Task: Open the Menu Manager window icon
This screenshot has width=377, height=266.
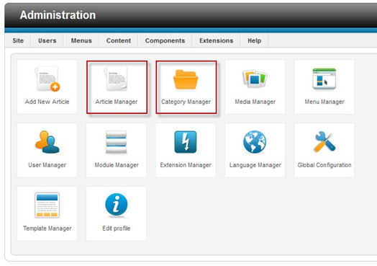Action: coord(324,79)
